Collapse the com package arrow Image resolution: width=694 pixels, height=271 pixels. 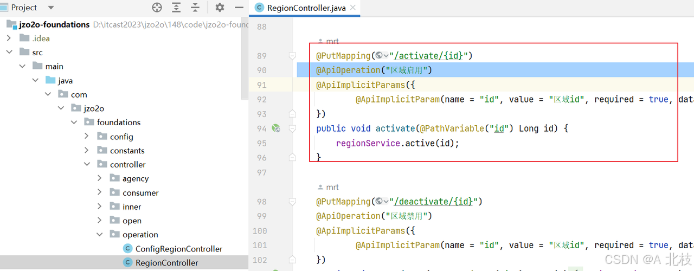[x=48, y=94]
